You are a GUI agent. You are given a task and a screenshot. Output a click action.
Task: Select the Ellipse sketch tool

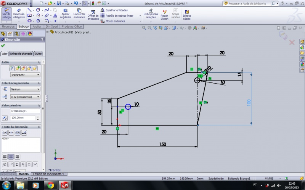pos(47,16)
